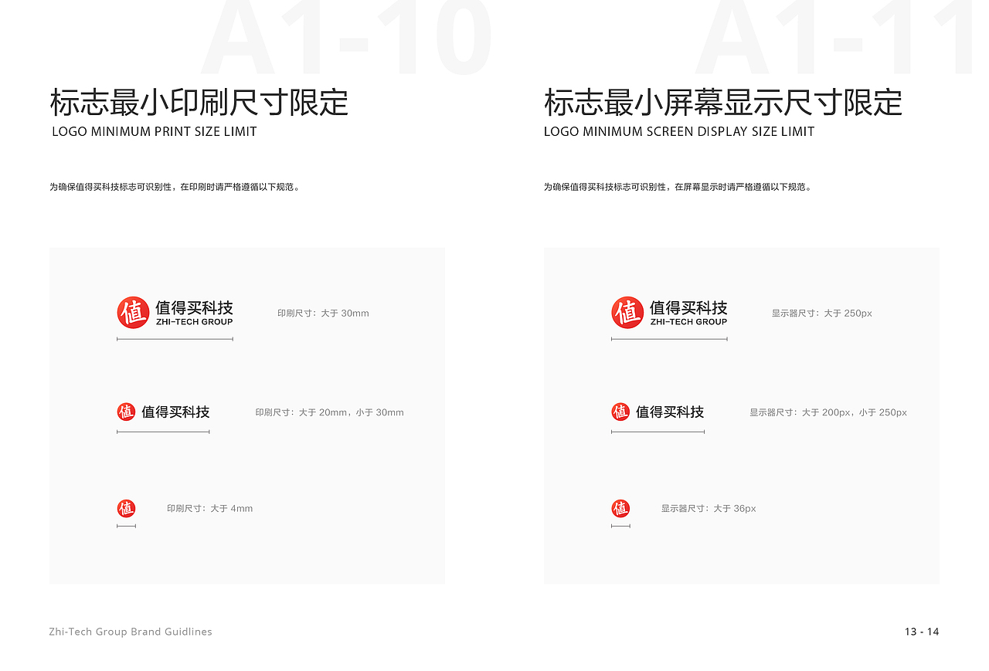Viewport: 989px width, 671px height.
Task: Click ZHI-TECH GROUP text in the screen-display logo
Action: [x=688, y=322]
